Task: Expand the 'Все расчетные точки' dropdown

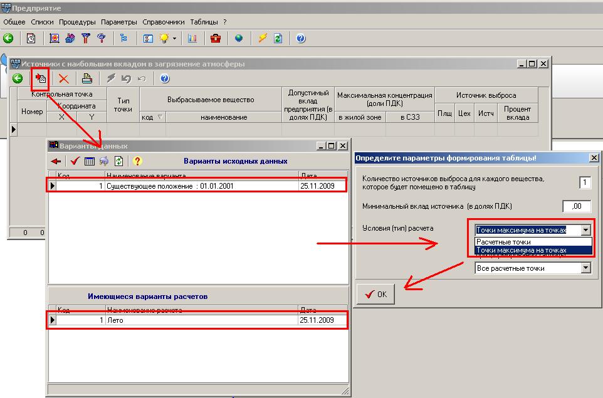Action: point(585,268)
